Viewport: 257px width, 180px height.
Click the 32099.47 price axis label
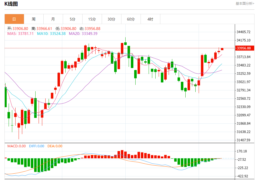(x=244, y=115)
